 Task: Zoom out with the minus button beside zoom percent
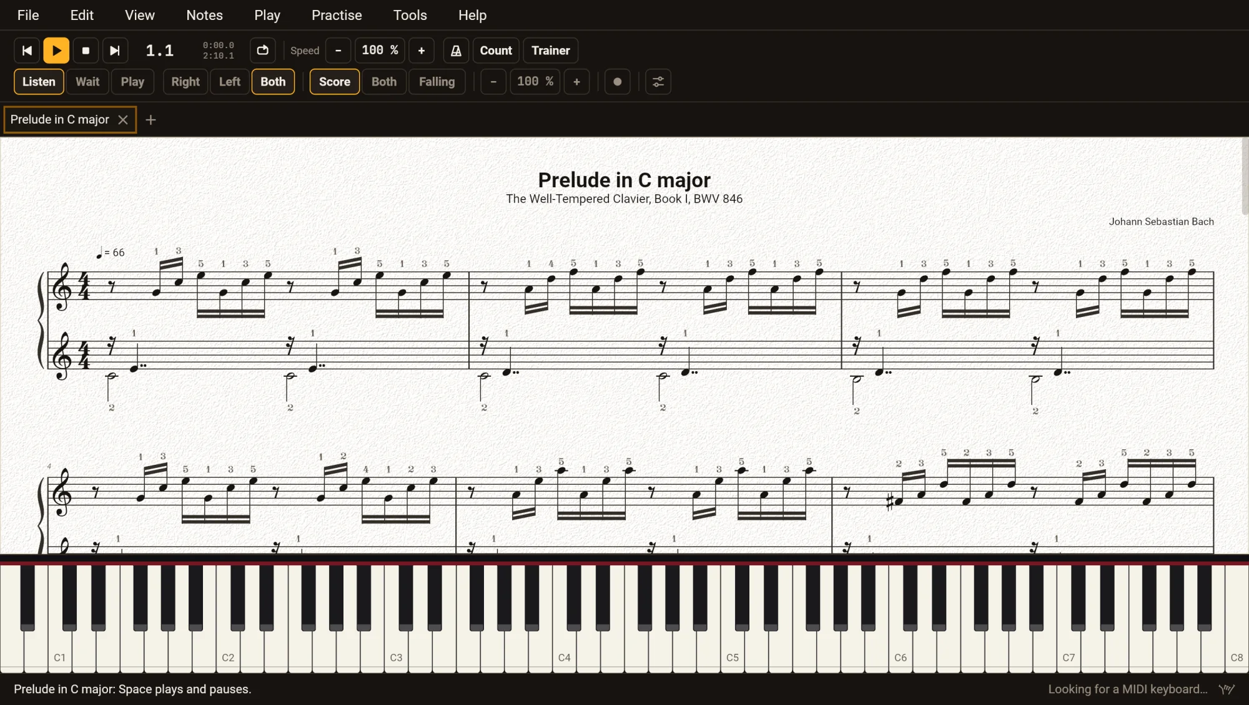coord(493,82)
